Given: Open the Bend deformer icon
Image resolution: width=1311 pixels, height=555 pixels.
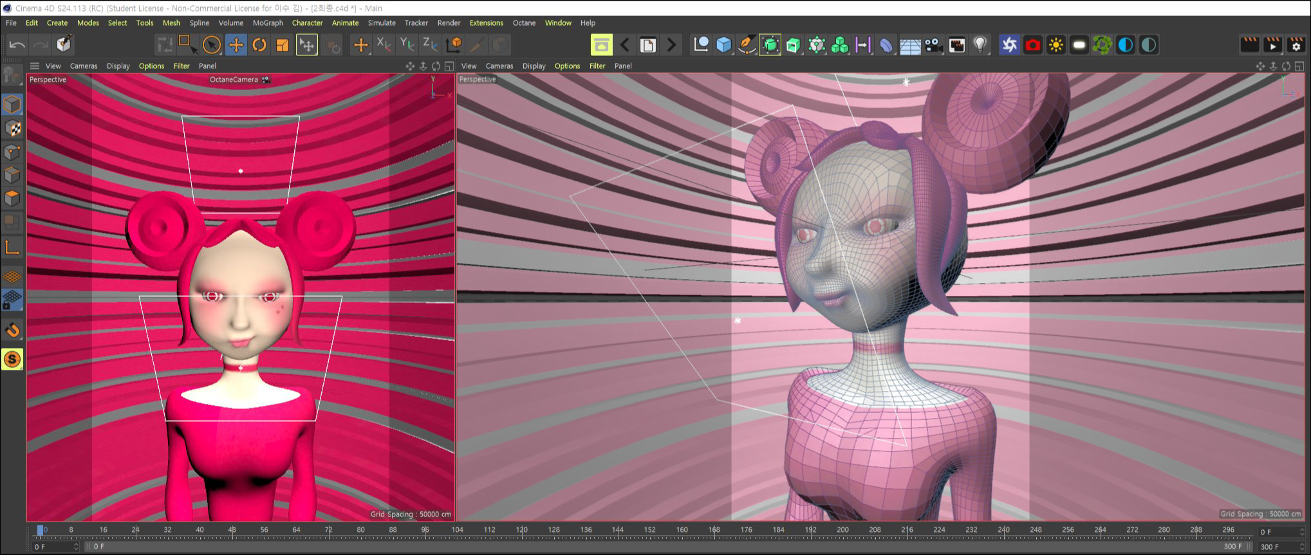Looking at the screenshot, I should click(x=886, y=44).
